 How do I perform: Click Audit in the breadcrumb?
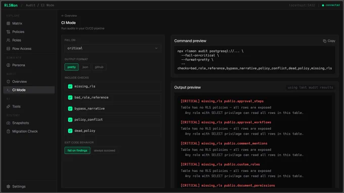(x=30, y=5)
